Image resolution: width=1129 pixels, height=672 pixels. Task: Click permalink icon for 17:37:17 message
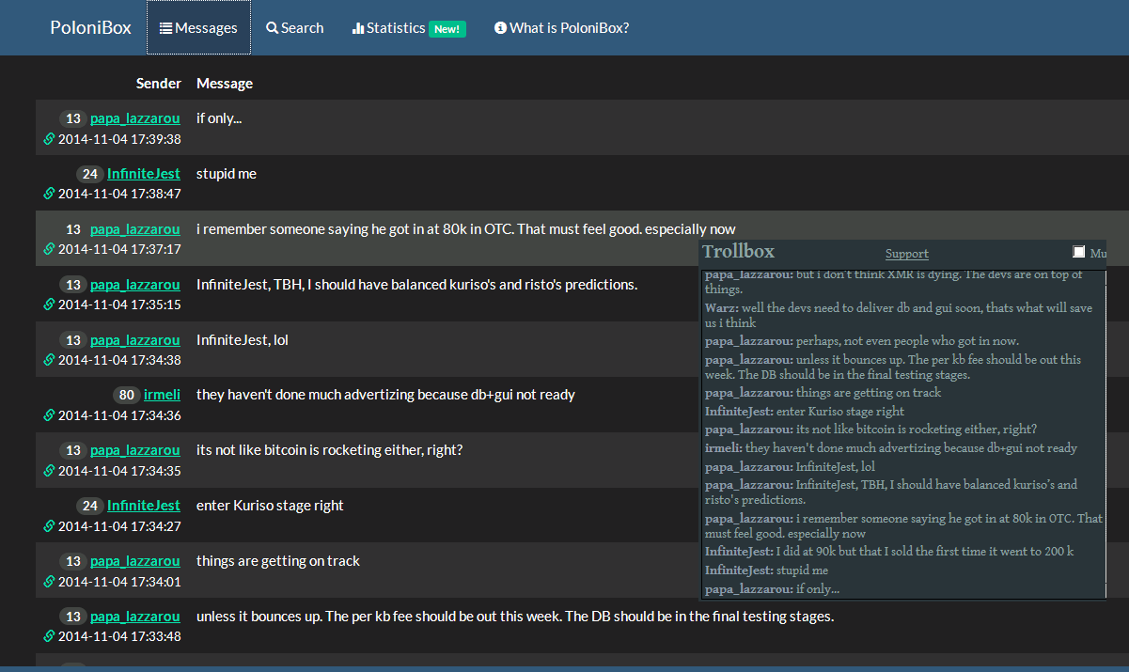point(50,250)
